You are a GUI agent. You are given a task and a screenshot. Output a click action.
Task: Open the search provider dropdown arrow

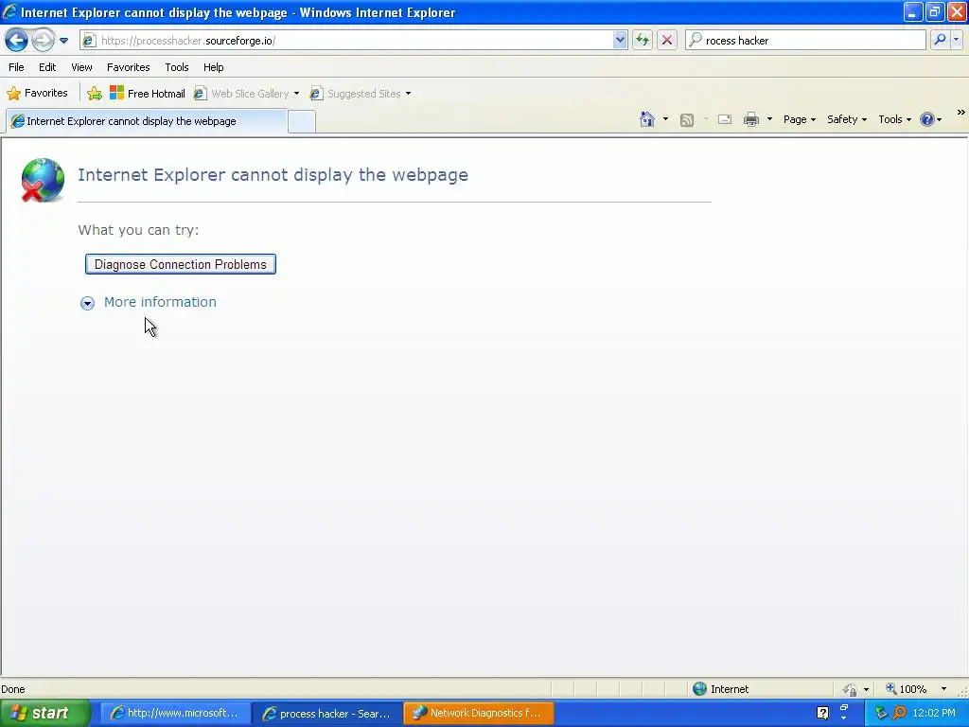tap(956, 40)
